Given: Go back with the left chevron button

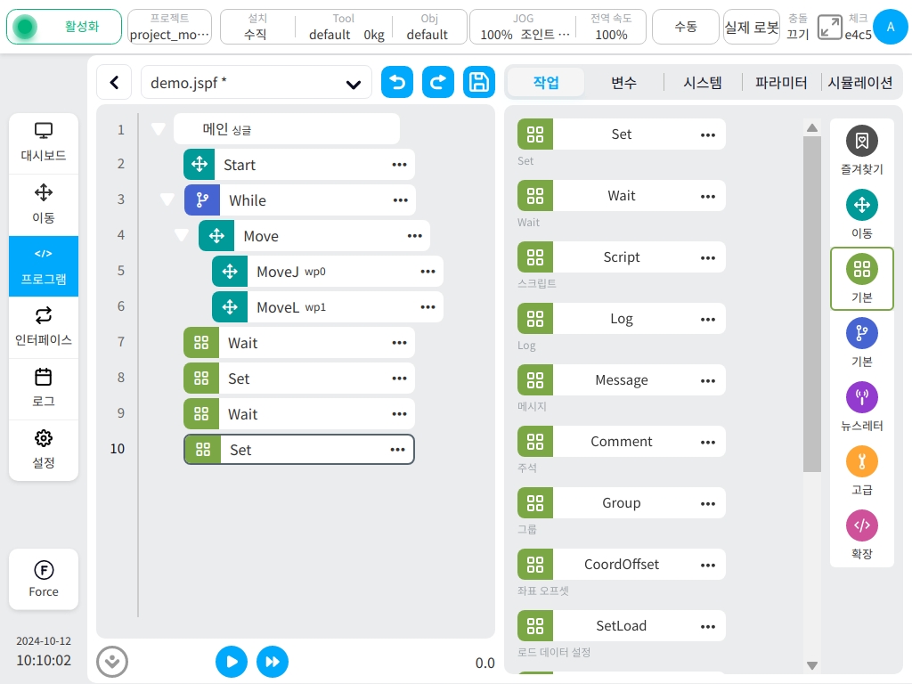Looking at the screenshot, I should click(115, 83).
